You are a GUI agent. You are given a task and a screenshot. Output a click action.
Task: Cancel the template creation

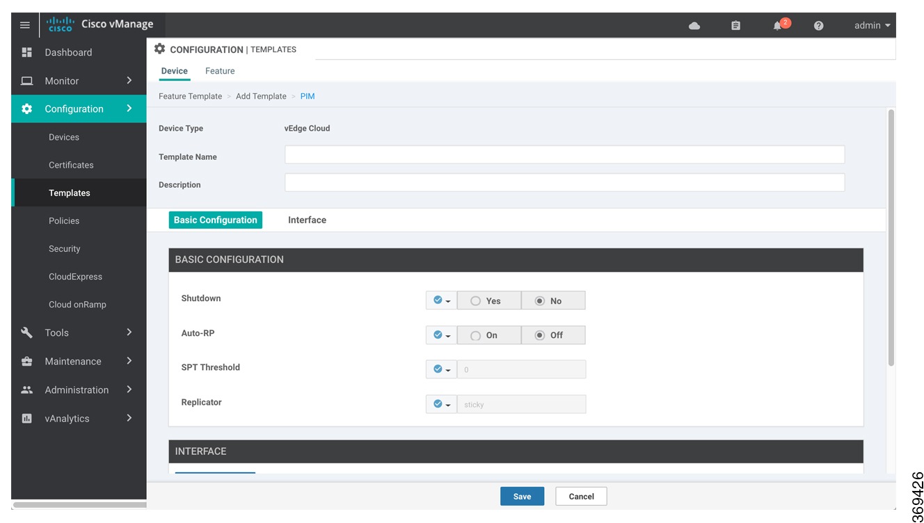(581, 496)
